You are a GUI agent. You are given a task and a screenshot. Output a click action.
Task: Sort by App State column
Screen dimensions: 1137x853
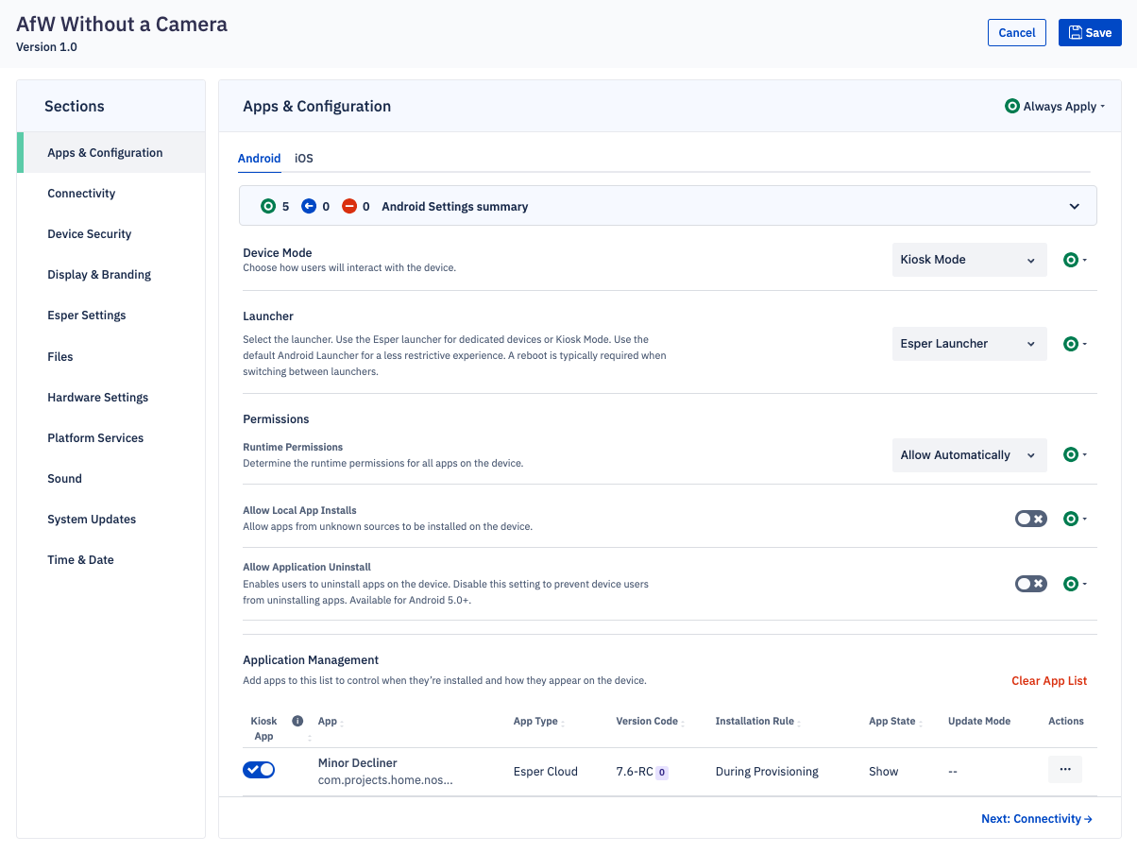895,722
